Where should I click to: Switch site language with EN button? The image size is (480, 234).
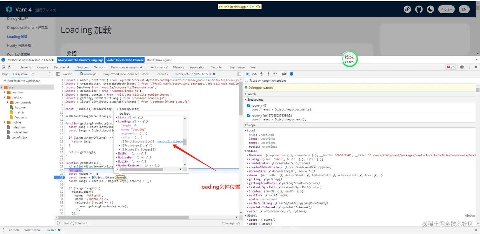[464, 9]
